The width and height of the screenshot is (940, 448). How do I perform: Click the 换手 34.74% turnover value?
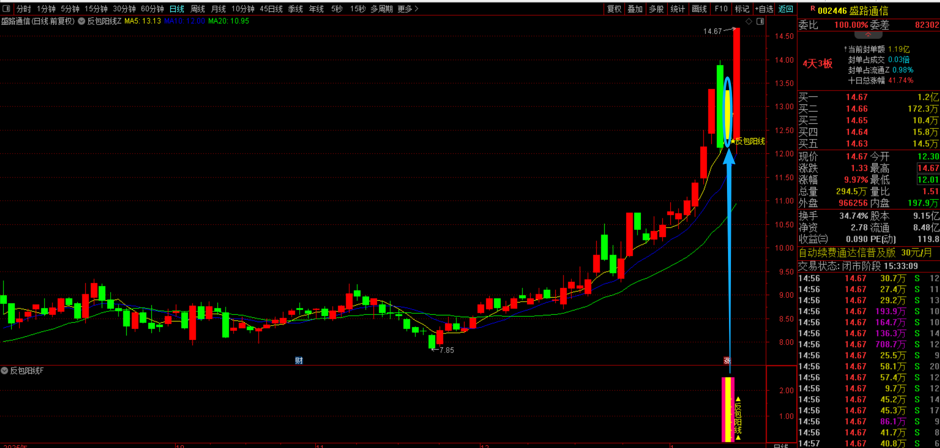[x=854, y=216]
